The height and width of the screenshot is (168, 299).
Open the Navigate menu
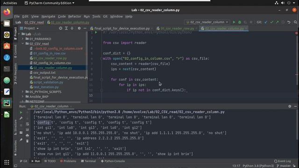pyautogui.click(x=48, y=16)
